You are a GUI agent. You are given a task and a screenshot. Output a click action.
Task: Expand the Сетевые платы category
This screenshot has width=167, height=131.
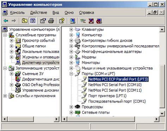[71, 112]
